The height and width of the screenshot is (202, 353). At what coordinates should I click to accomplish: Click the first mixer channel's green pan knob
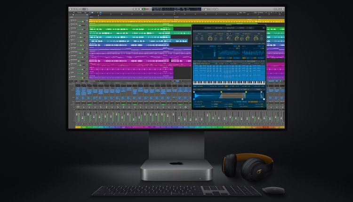coord(78,107)
